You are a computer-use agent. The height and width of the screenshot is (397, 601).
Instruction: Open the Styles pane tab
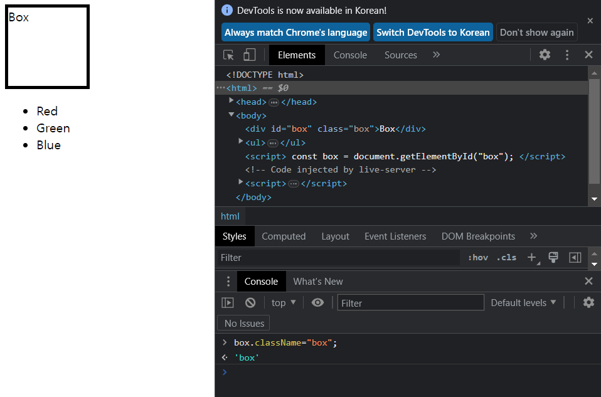pos(235,236)
